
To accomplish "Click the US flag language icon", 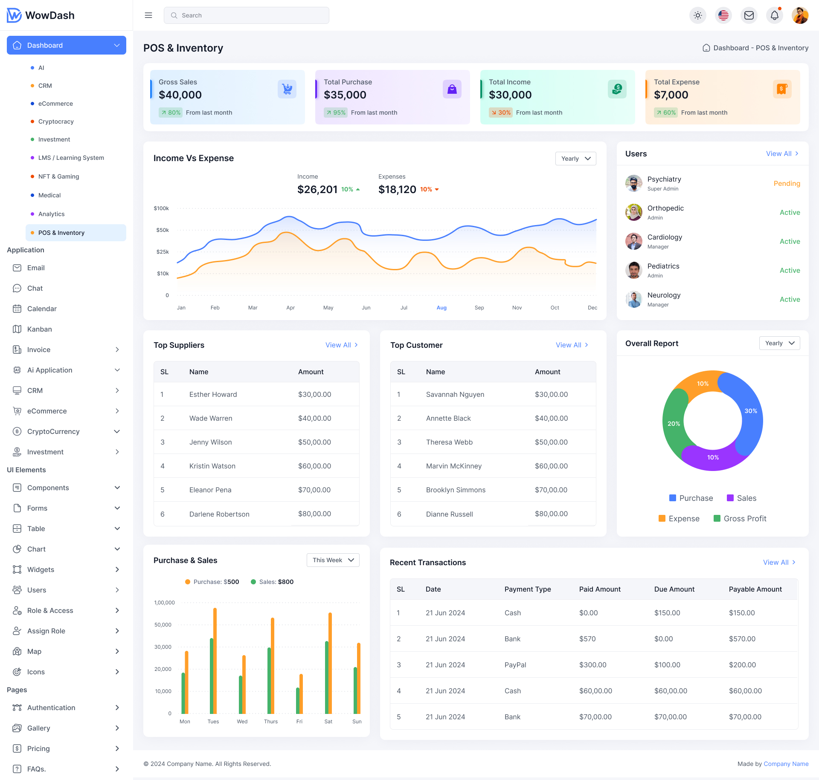I will pos(723,15).
